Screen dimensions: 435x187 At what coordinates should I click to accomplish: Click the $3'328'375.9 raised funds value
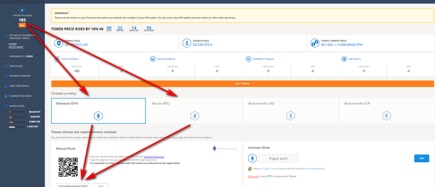tap(202, 45)
